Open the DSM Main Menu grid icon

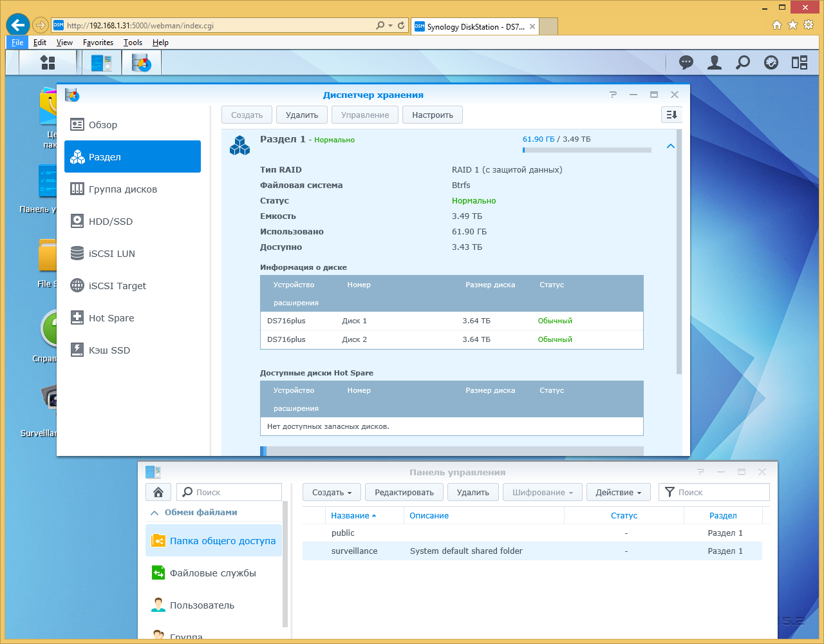coord(48,62)
